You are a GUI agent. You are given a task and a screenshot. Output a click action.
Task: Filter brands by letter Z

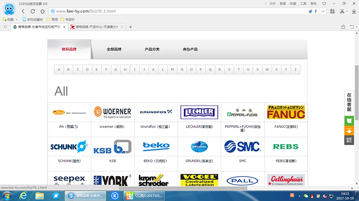pos(295,70)
